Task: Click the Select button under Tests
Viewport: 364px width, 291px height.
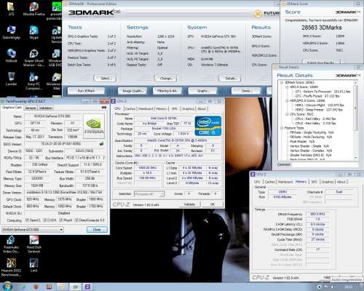Action: click(105, 79)
